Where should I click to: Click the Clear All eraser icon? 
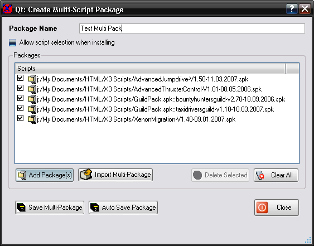(260, 175)
